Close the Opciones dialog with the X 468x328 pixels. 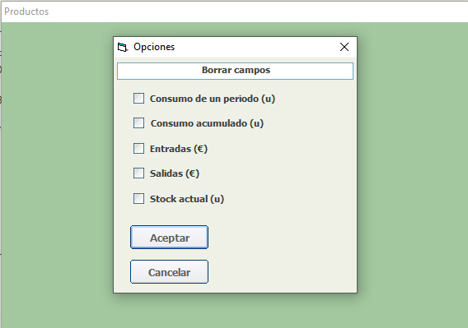pyautogui.click(x=344, y=47)
